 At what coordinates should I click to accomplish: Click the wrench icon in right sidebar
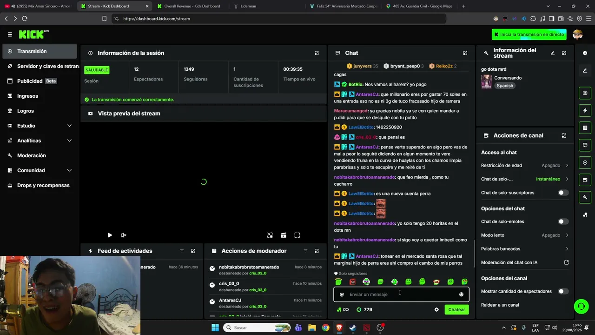585,197
